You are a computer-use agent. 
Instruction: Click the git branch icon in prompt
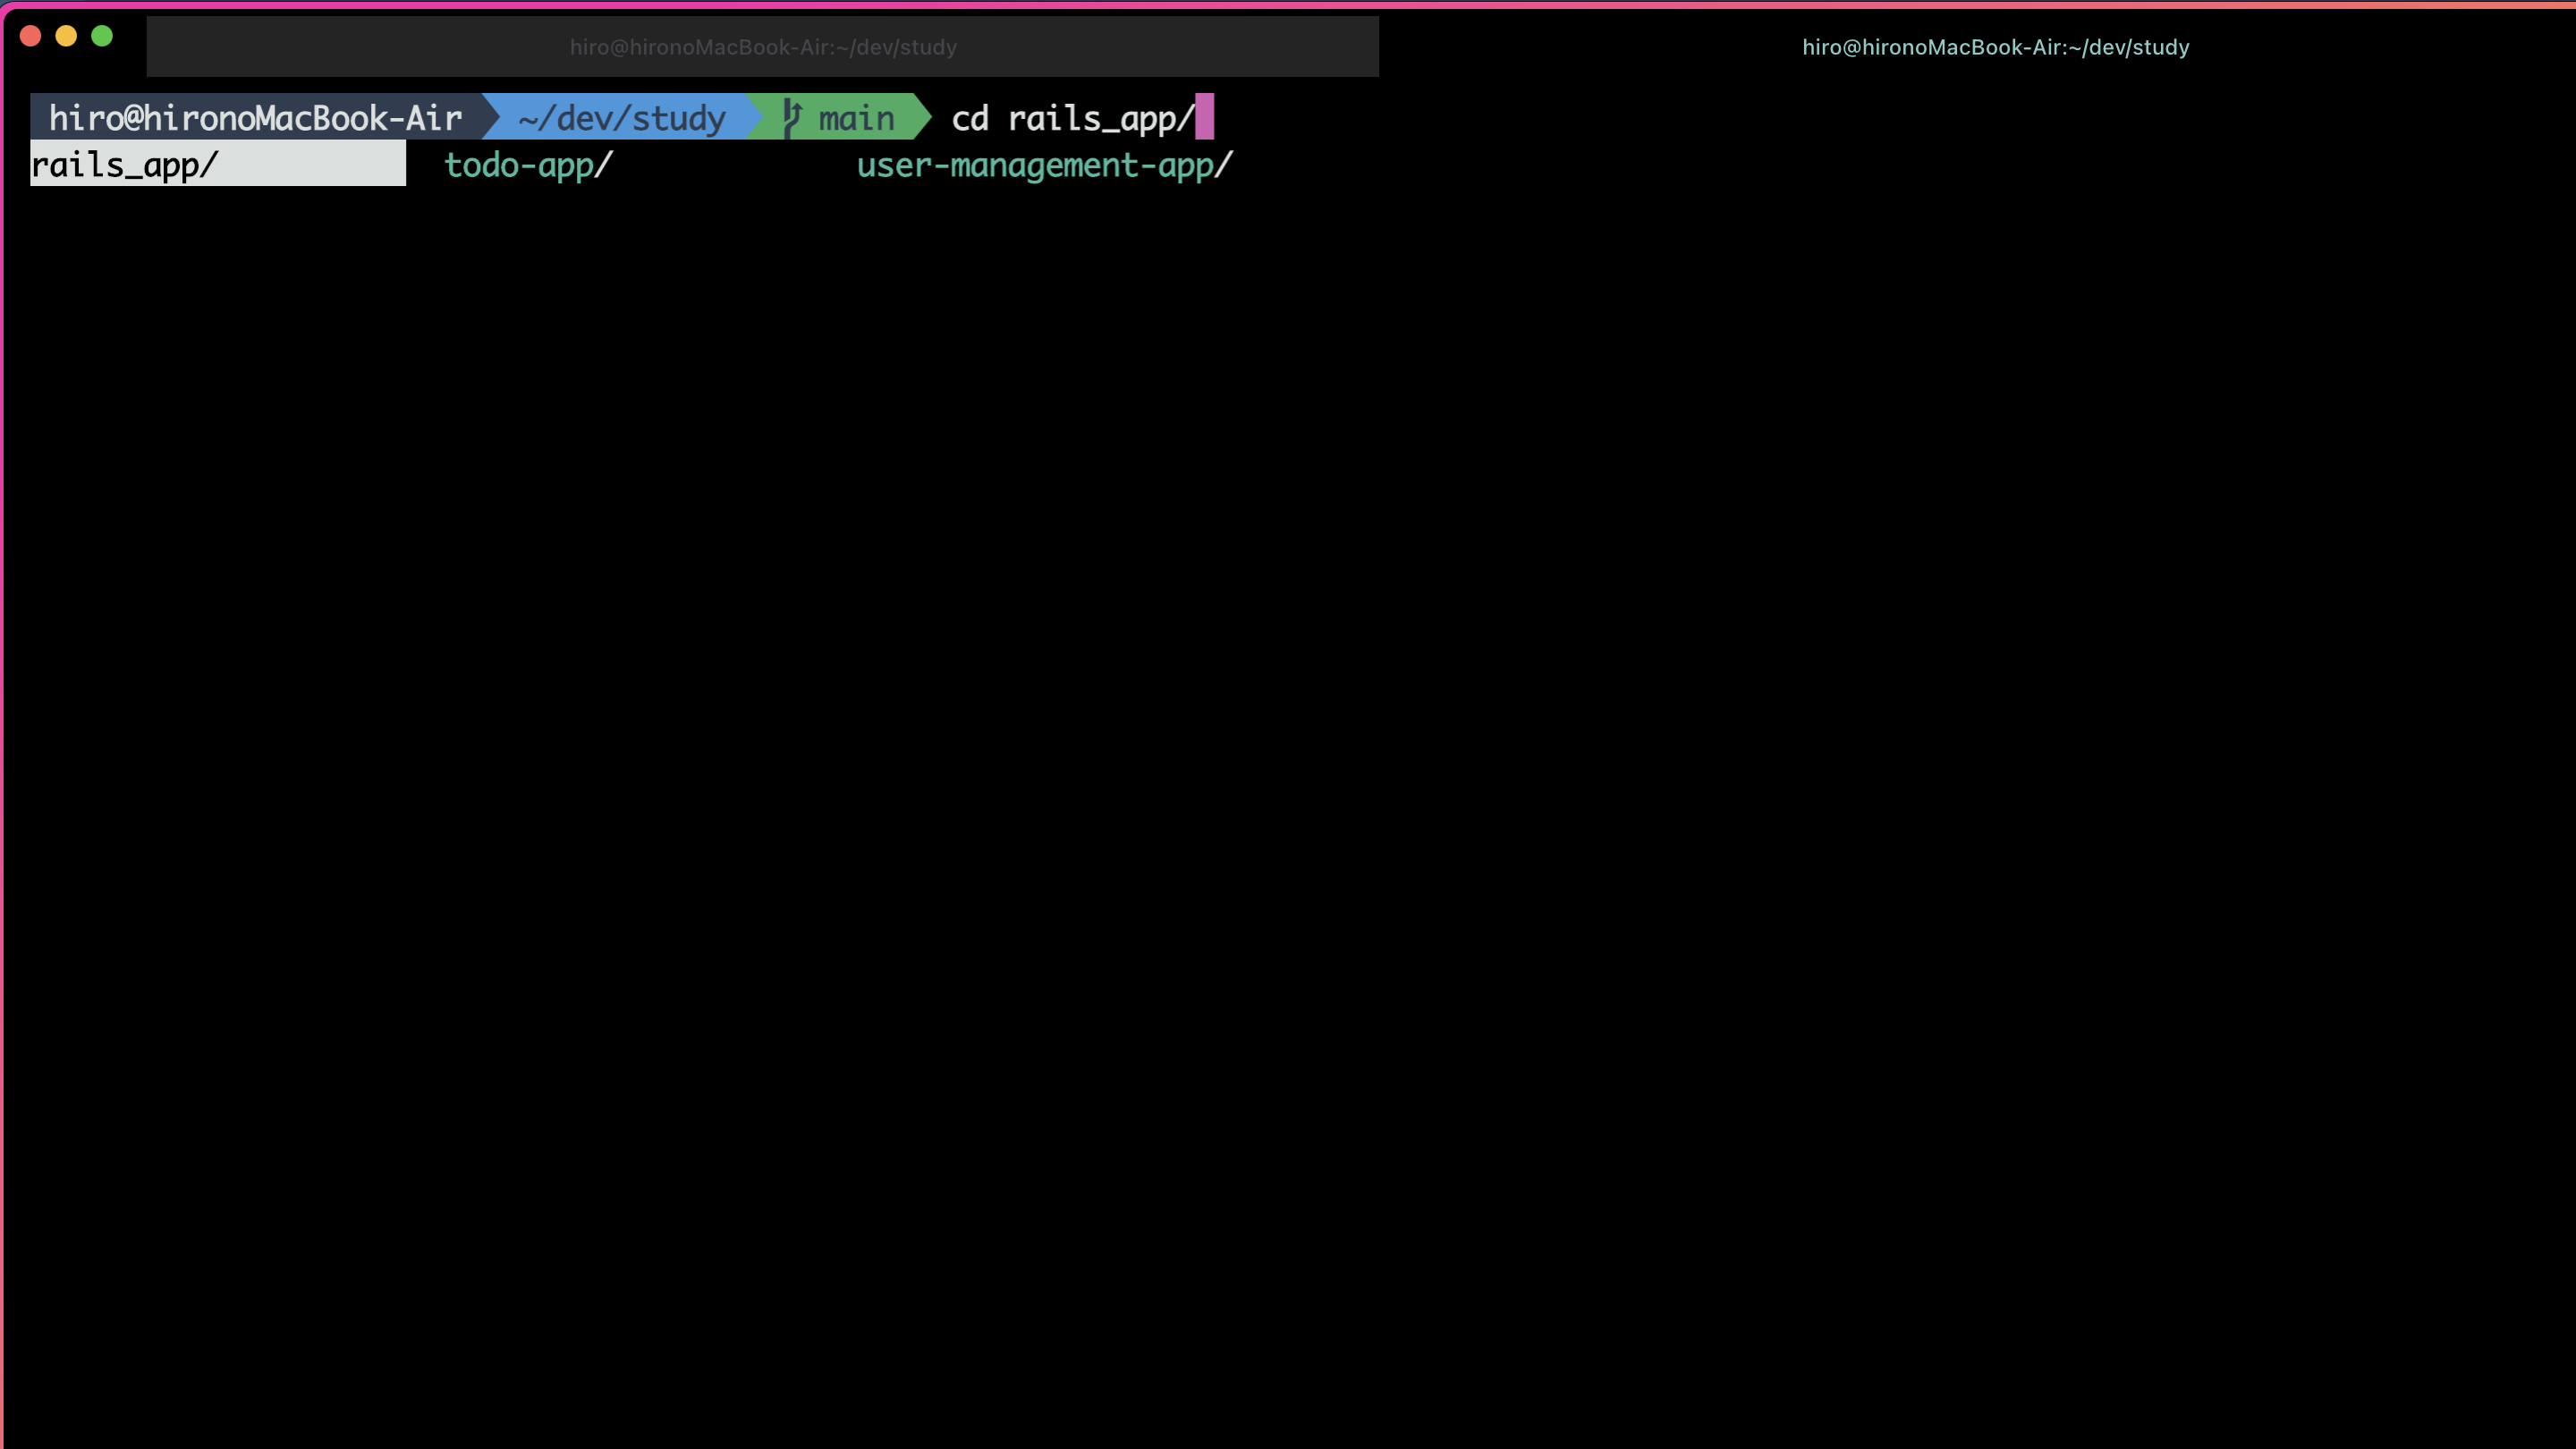pyautogui.click(x=792, y=118)
